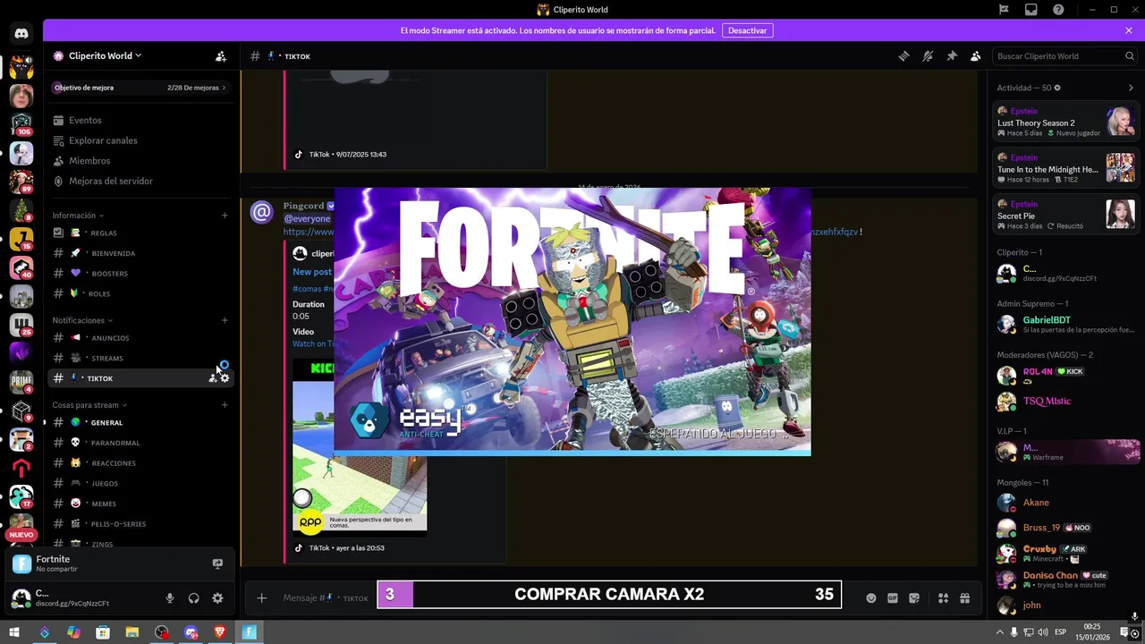This screenshot has width=1145, height=644.
Task: Collapse Notificaciones category
Action: [82, 320]
